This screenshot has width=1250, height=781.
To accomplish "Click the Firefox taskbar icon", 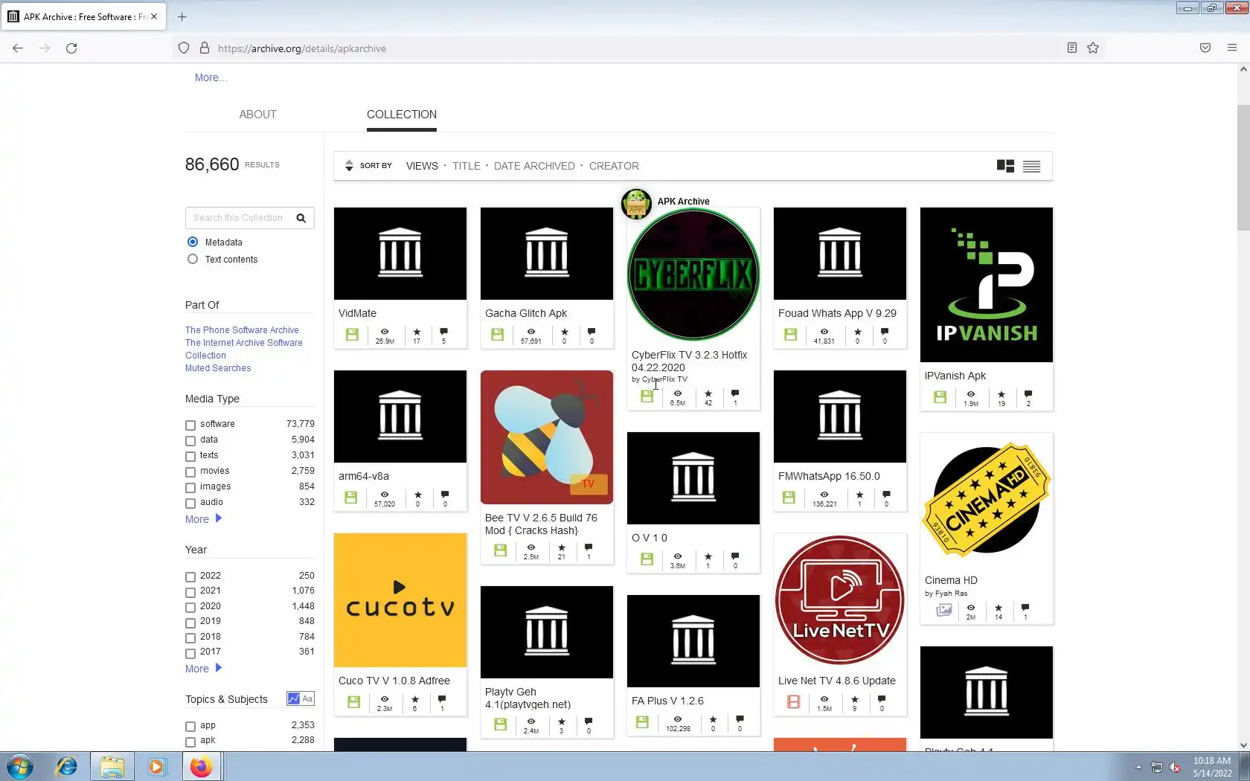I will pyautogui.click(x=201, y=766).
